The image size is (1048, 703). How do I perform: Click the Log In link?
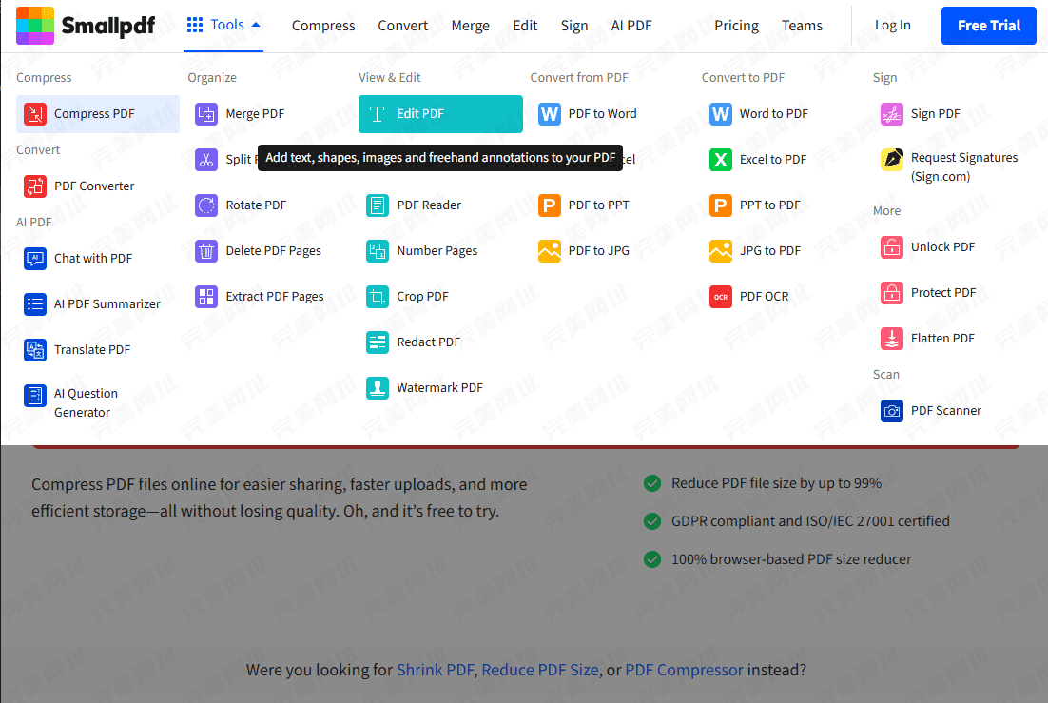892,25
